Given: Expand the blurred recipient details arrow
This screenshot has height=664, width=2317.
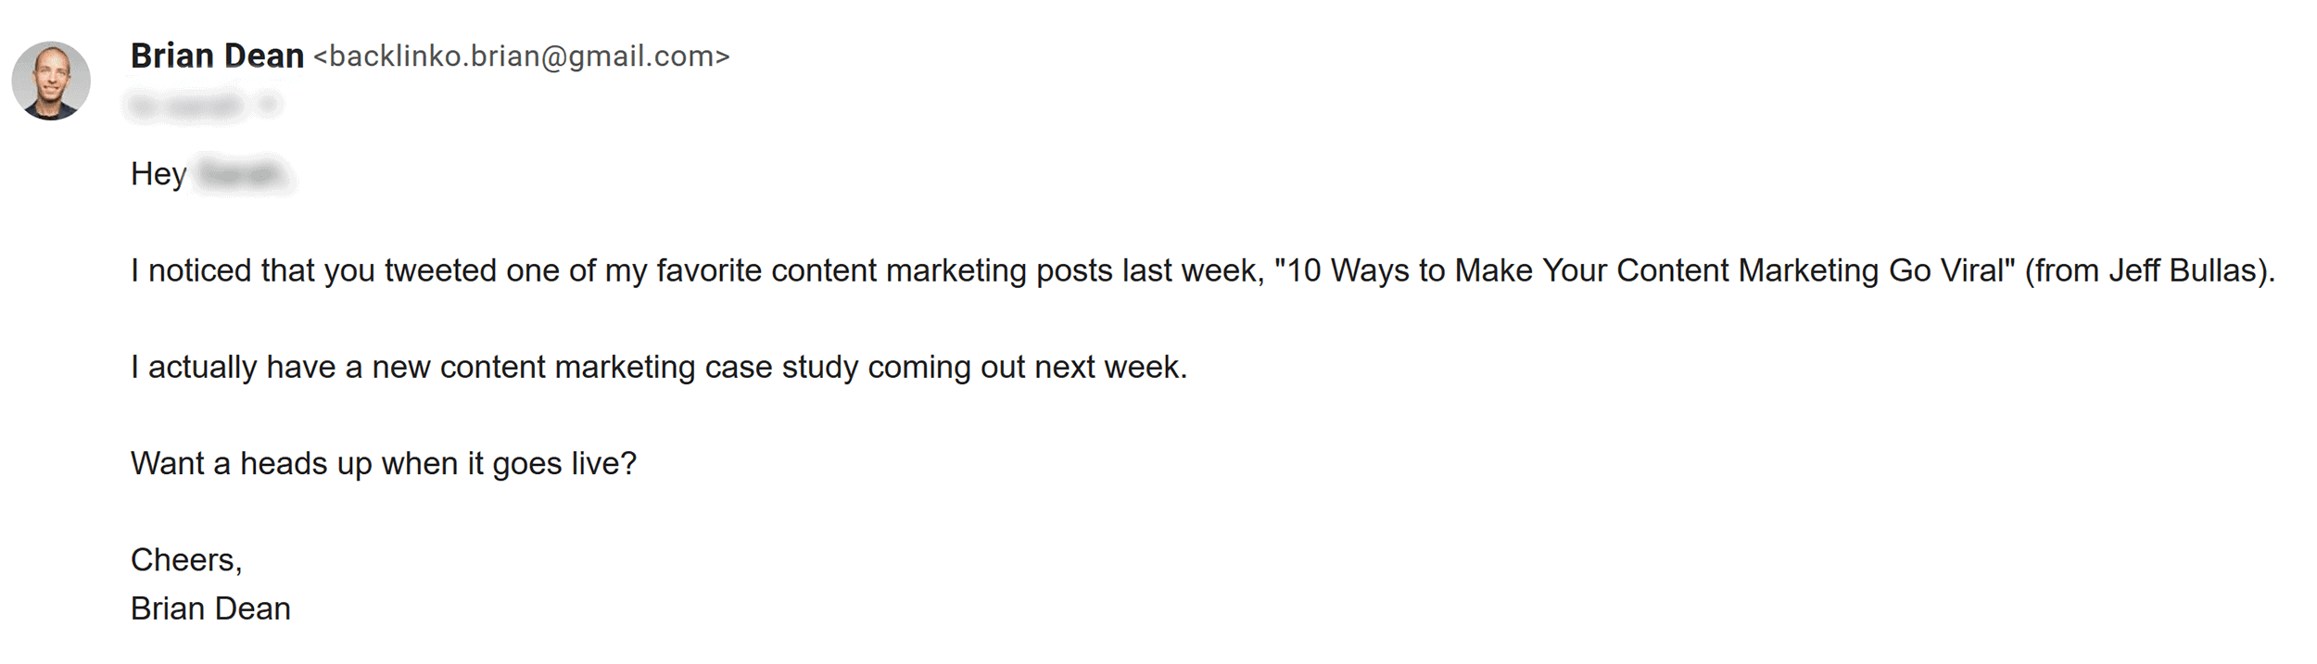Looking at the screenshot, I should [x=269, y=105].
